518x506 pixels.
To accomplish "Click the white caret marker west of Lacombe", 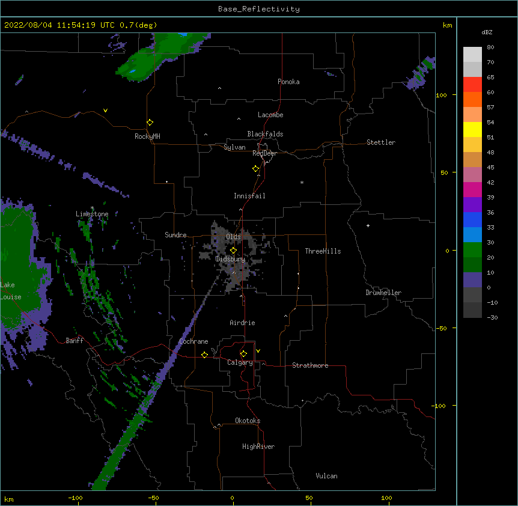I will [x=239, y=119].
